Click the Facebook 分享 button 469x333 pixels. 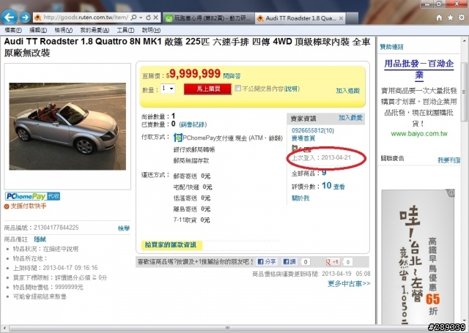[x=267, y=261]
